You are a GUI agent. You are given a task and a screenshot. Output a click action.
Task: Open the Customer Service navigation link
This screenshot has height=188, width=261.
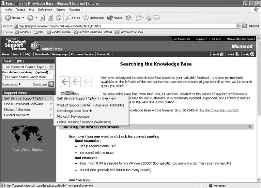[82, 54]
